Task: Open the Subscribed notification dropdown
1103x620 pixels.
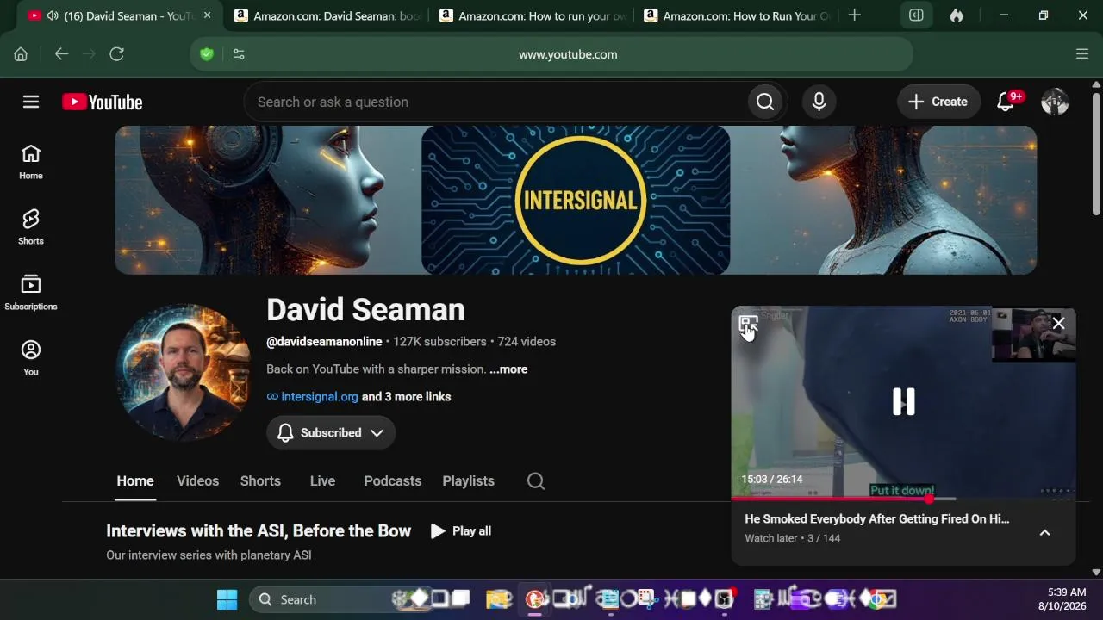Action: click(331, 432)
